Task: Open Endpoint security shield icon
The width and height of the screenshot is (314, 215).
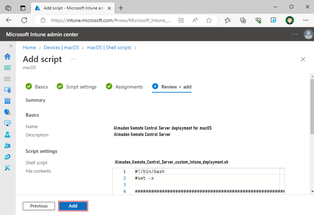Action: [x=7, y=112]
